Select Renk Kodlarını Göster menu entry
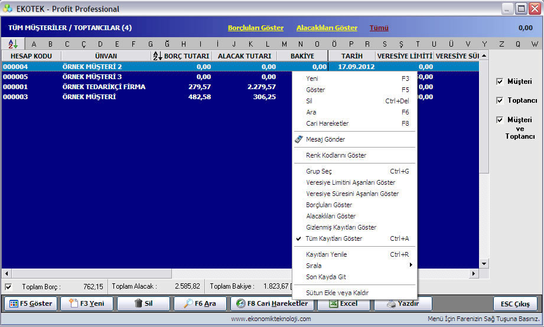 tap(354, 155)
